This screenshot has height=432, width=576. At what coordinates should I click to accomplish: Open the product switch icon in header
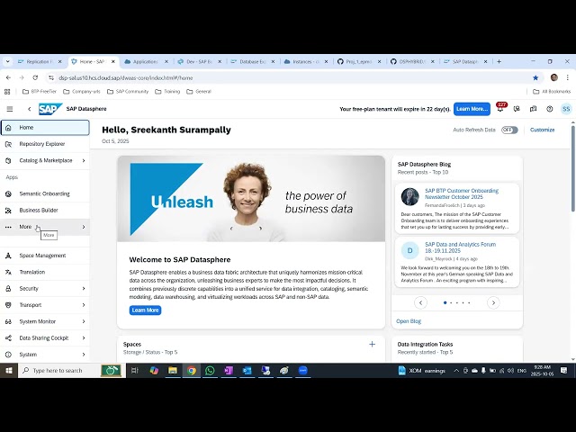point(534,109)
